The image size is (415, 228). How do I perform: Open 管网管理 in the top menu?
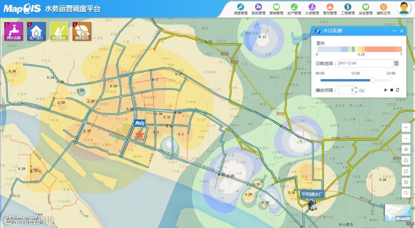click(x=330, y=9)
